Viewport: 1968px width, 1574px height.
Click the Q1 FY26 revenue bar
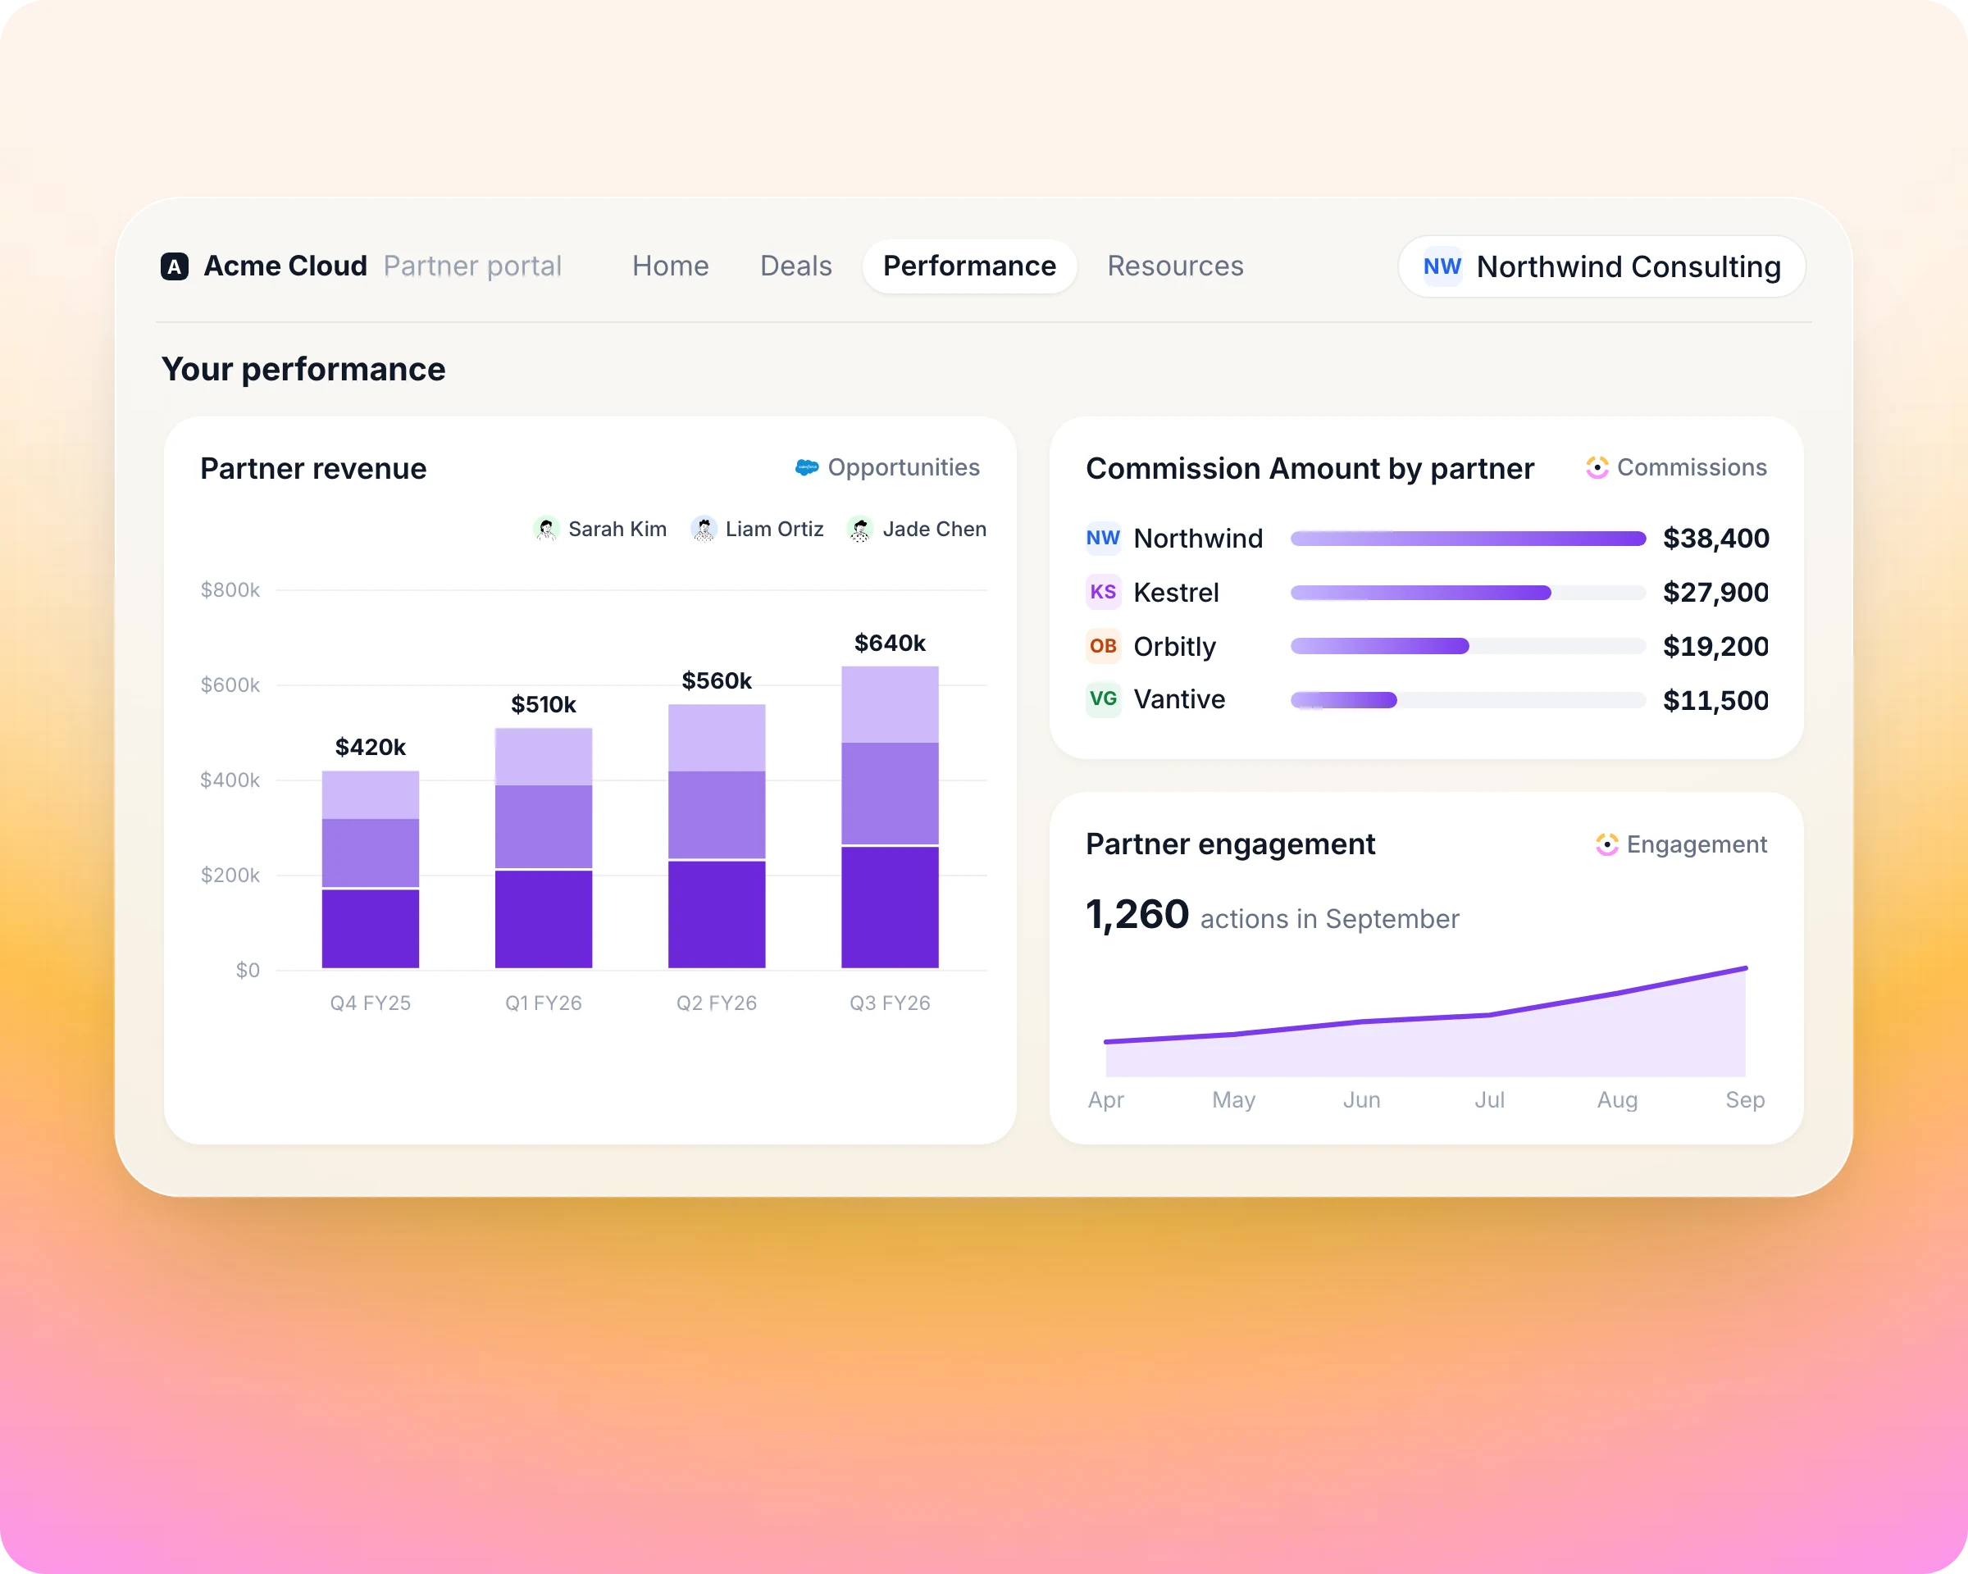pyautogui.click(x=544, y=848)
